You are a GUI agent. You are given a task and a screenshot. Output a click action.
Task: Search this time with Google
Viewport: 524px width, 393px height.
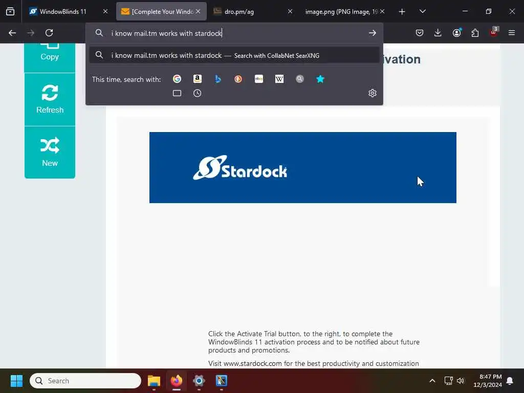(x=177, y=79)
